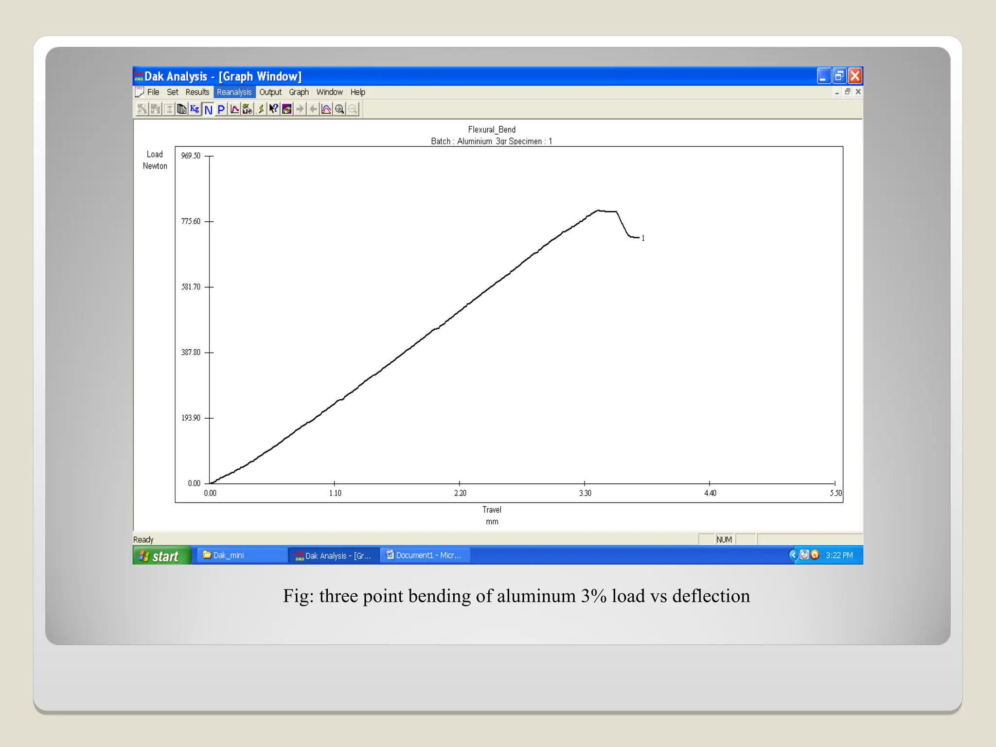This screenshot has height=747, width=996.
Task: Click the 193.90 load axis value
Action: [191, 418]
